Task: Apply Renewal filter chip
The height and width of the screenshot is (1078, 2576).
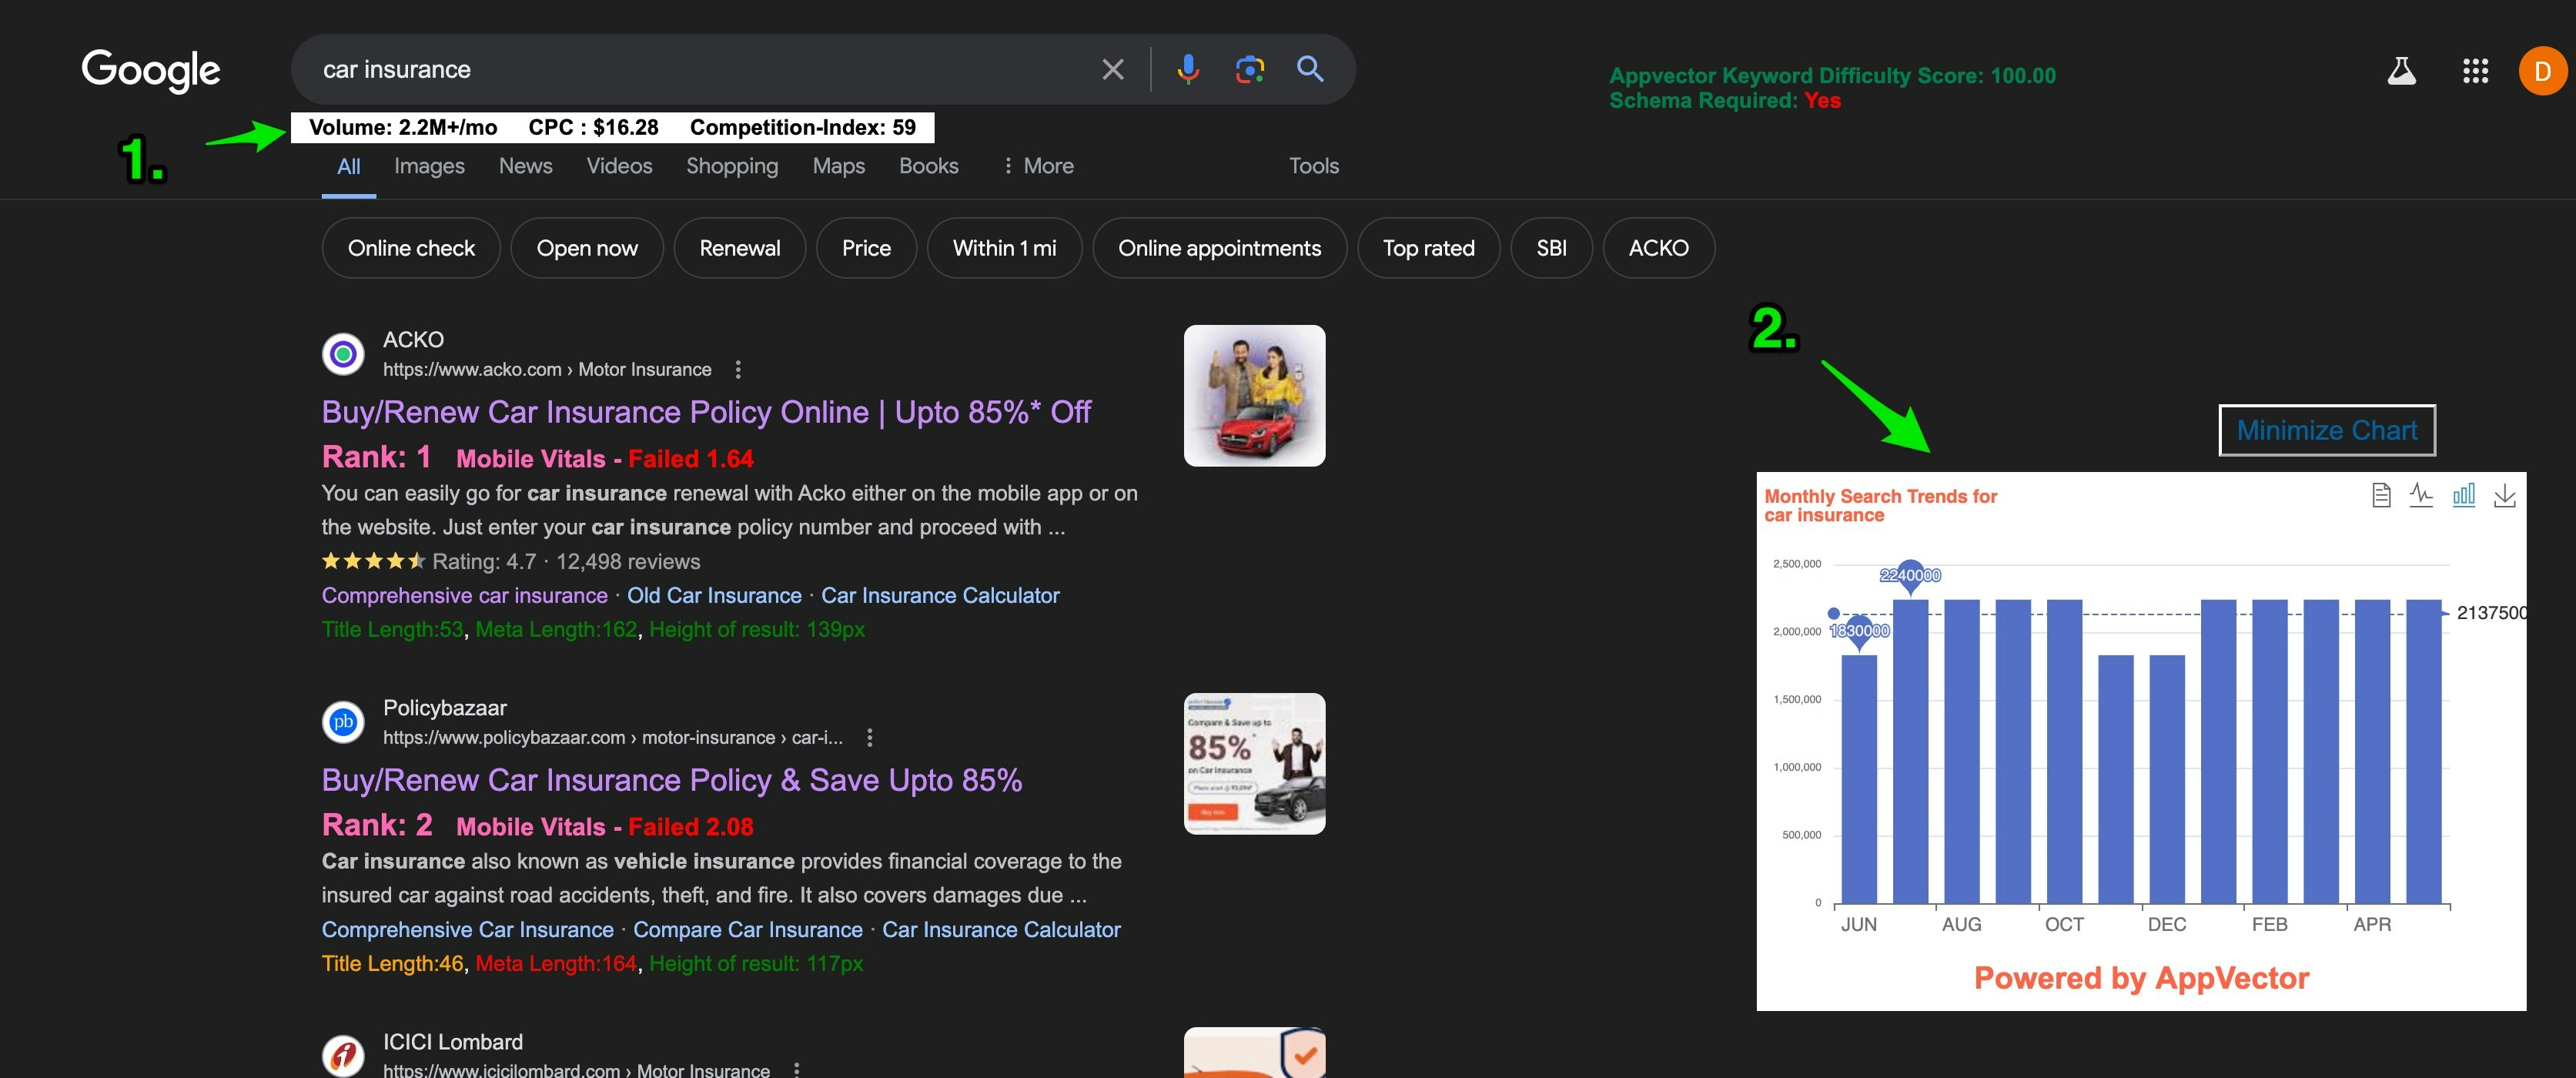Action: (740, 248)
